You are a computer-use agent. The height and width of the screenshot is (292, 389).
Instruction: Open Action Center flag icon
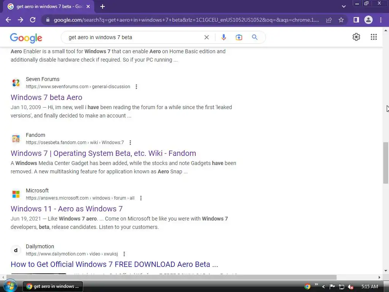coord(332,287)
